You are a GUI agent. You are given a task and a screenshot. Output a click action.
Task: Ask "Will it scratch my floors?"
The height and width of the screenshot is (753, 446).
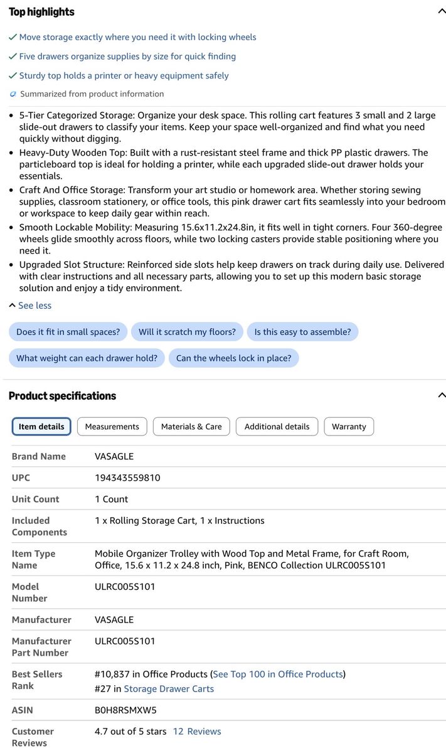pyautogui.click(x=187, y=332)
